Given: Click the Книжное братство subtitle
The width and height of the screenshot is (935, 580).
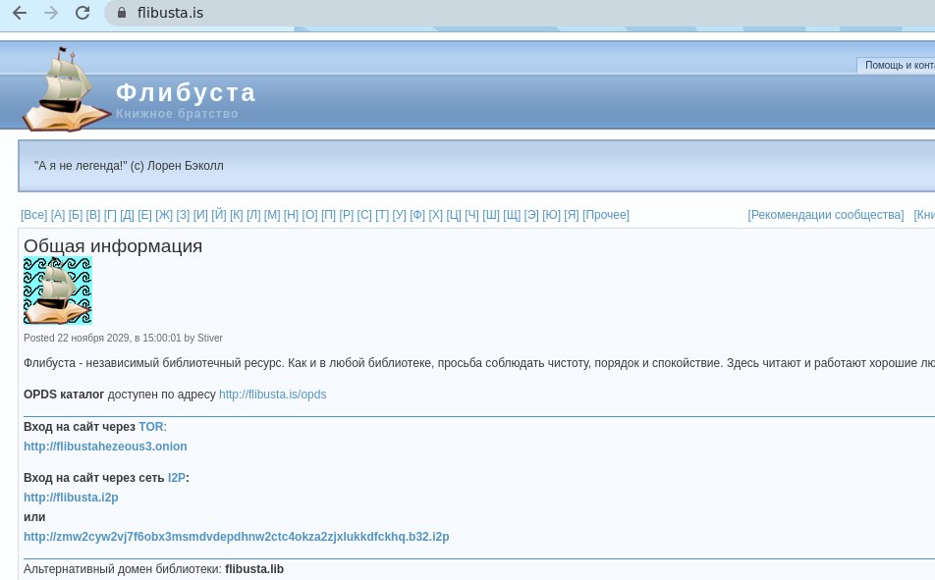Looking at the screenshot, I should (177, 113).
